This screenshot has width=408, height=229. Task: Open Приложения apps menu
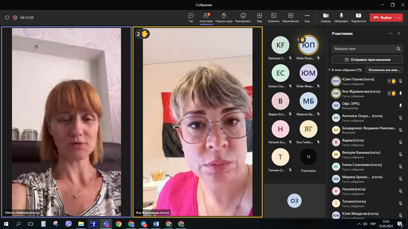tap(290, 18)
